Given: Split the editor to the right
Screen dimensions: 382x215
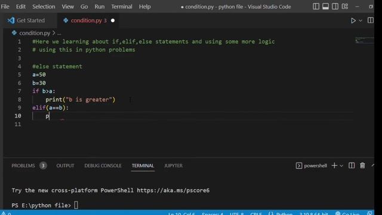Looking at the screenshot, I should pos(370,20).
